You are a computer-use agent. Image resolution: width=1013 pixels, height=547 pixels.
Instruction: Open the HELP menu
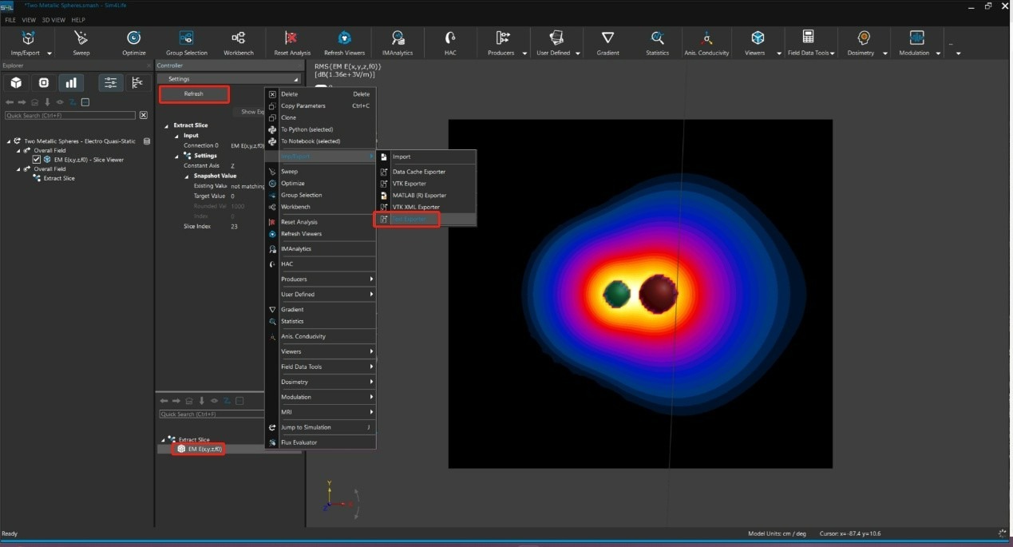pos(78,20)
